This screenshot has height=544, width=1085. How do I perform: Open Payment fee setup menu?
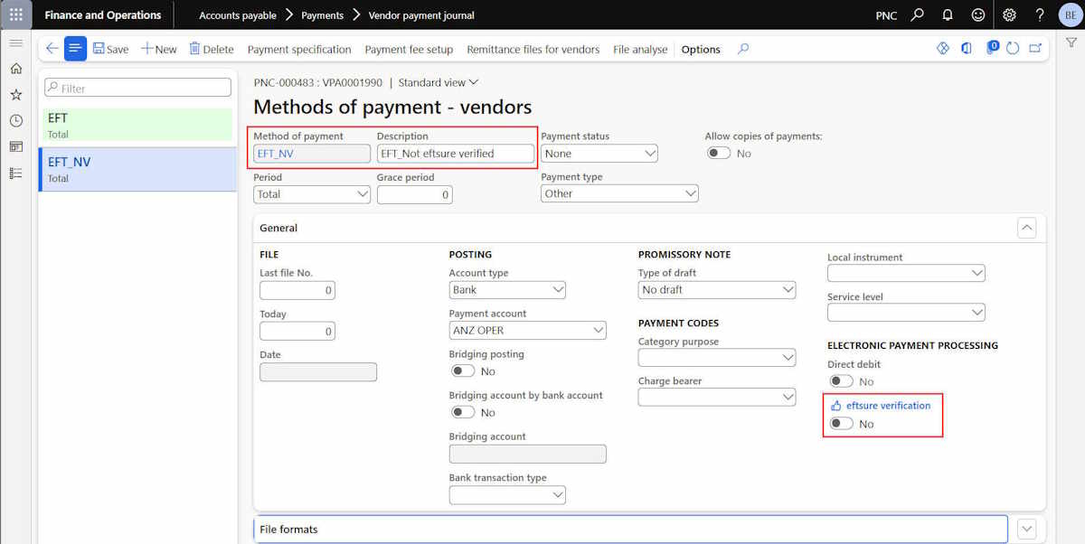409,50
